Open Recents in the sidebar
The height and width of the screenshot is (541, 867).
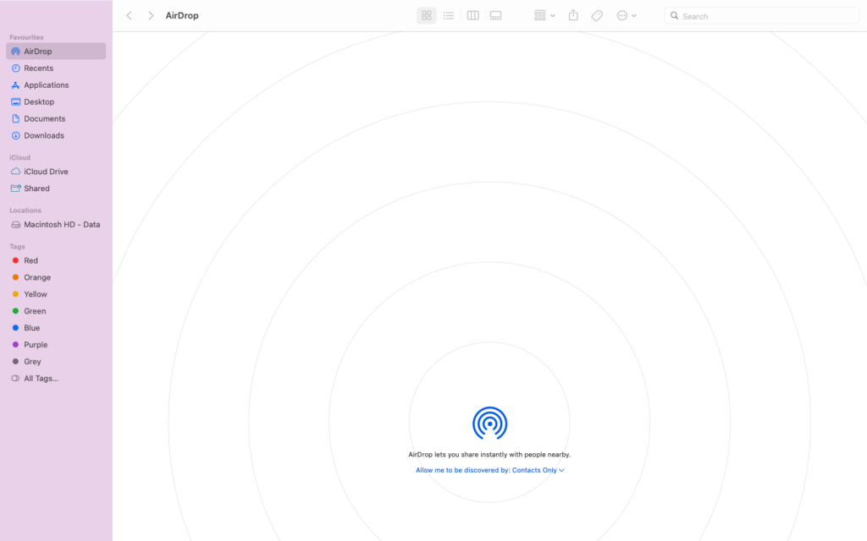coord(56,68)
